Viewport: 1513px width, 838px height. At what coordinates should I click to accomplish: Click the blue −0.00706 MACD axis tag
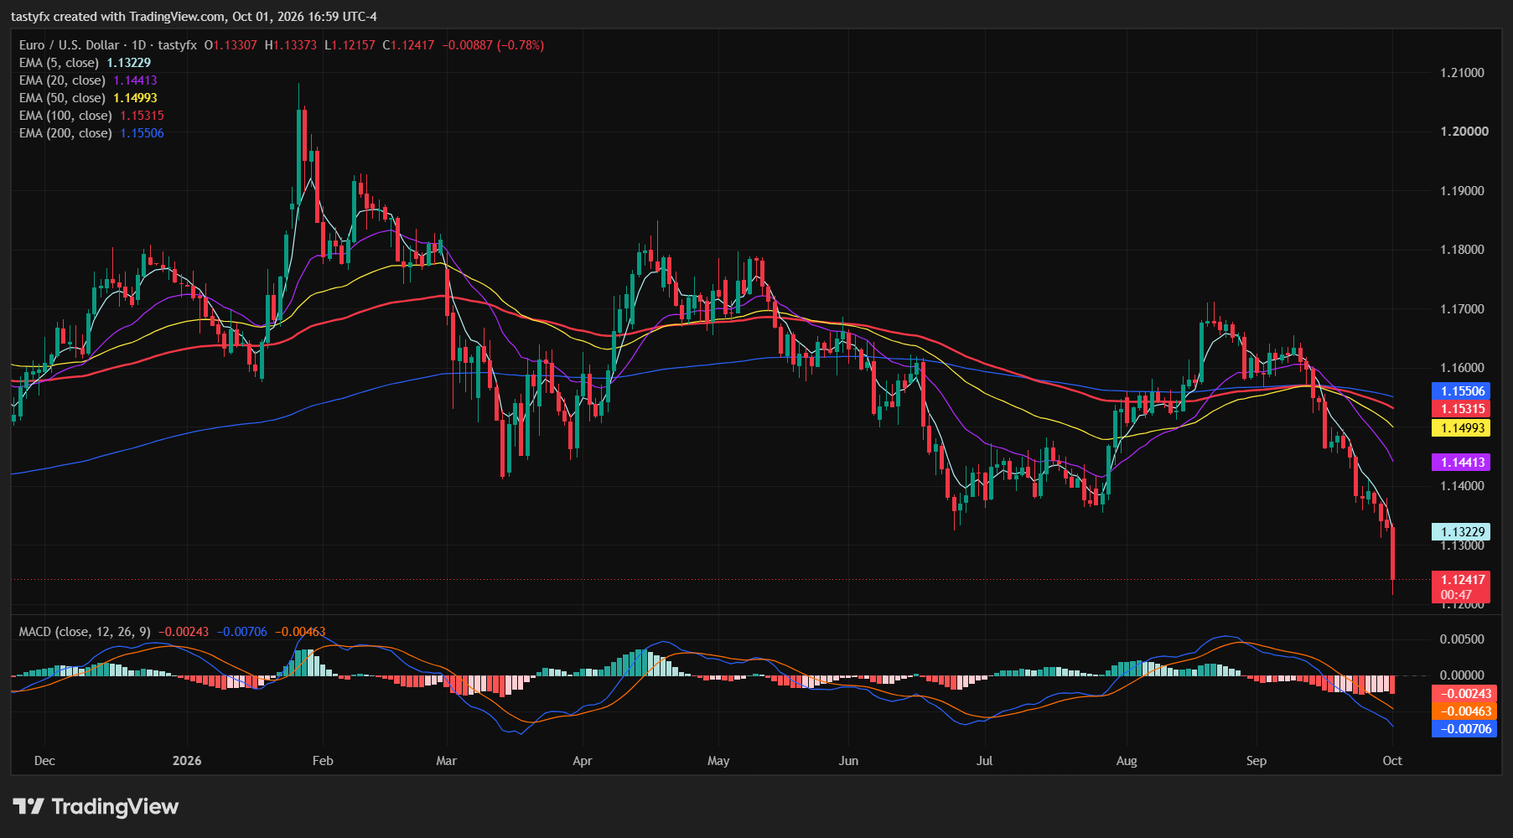pos(1463,729)
